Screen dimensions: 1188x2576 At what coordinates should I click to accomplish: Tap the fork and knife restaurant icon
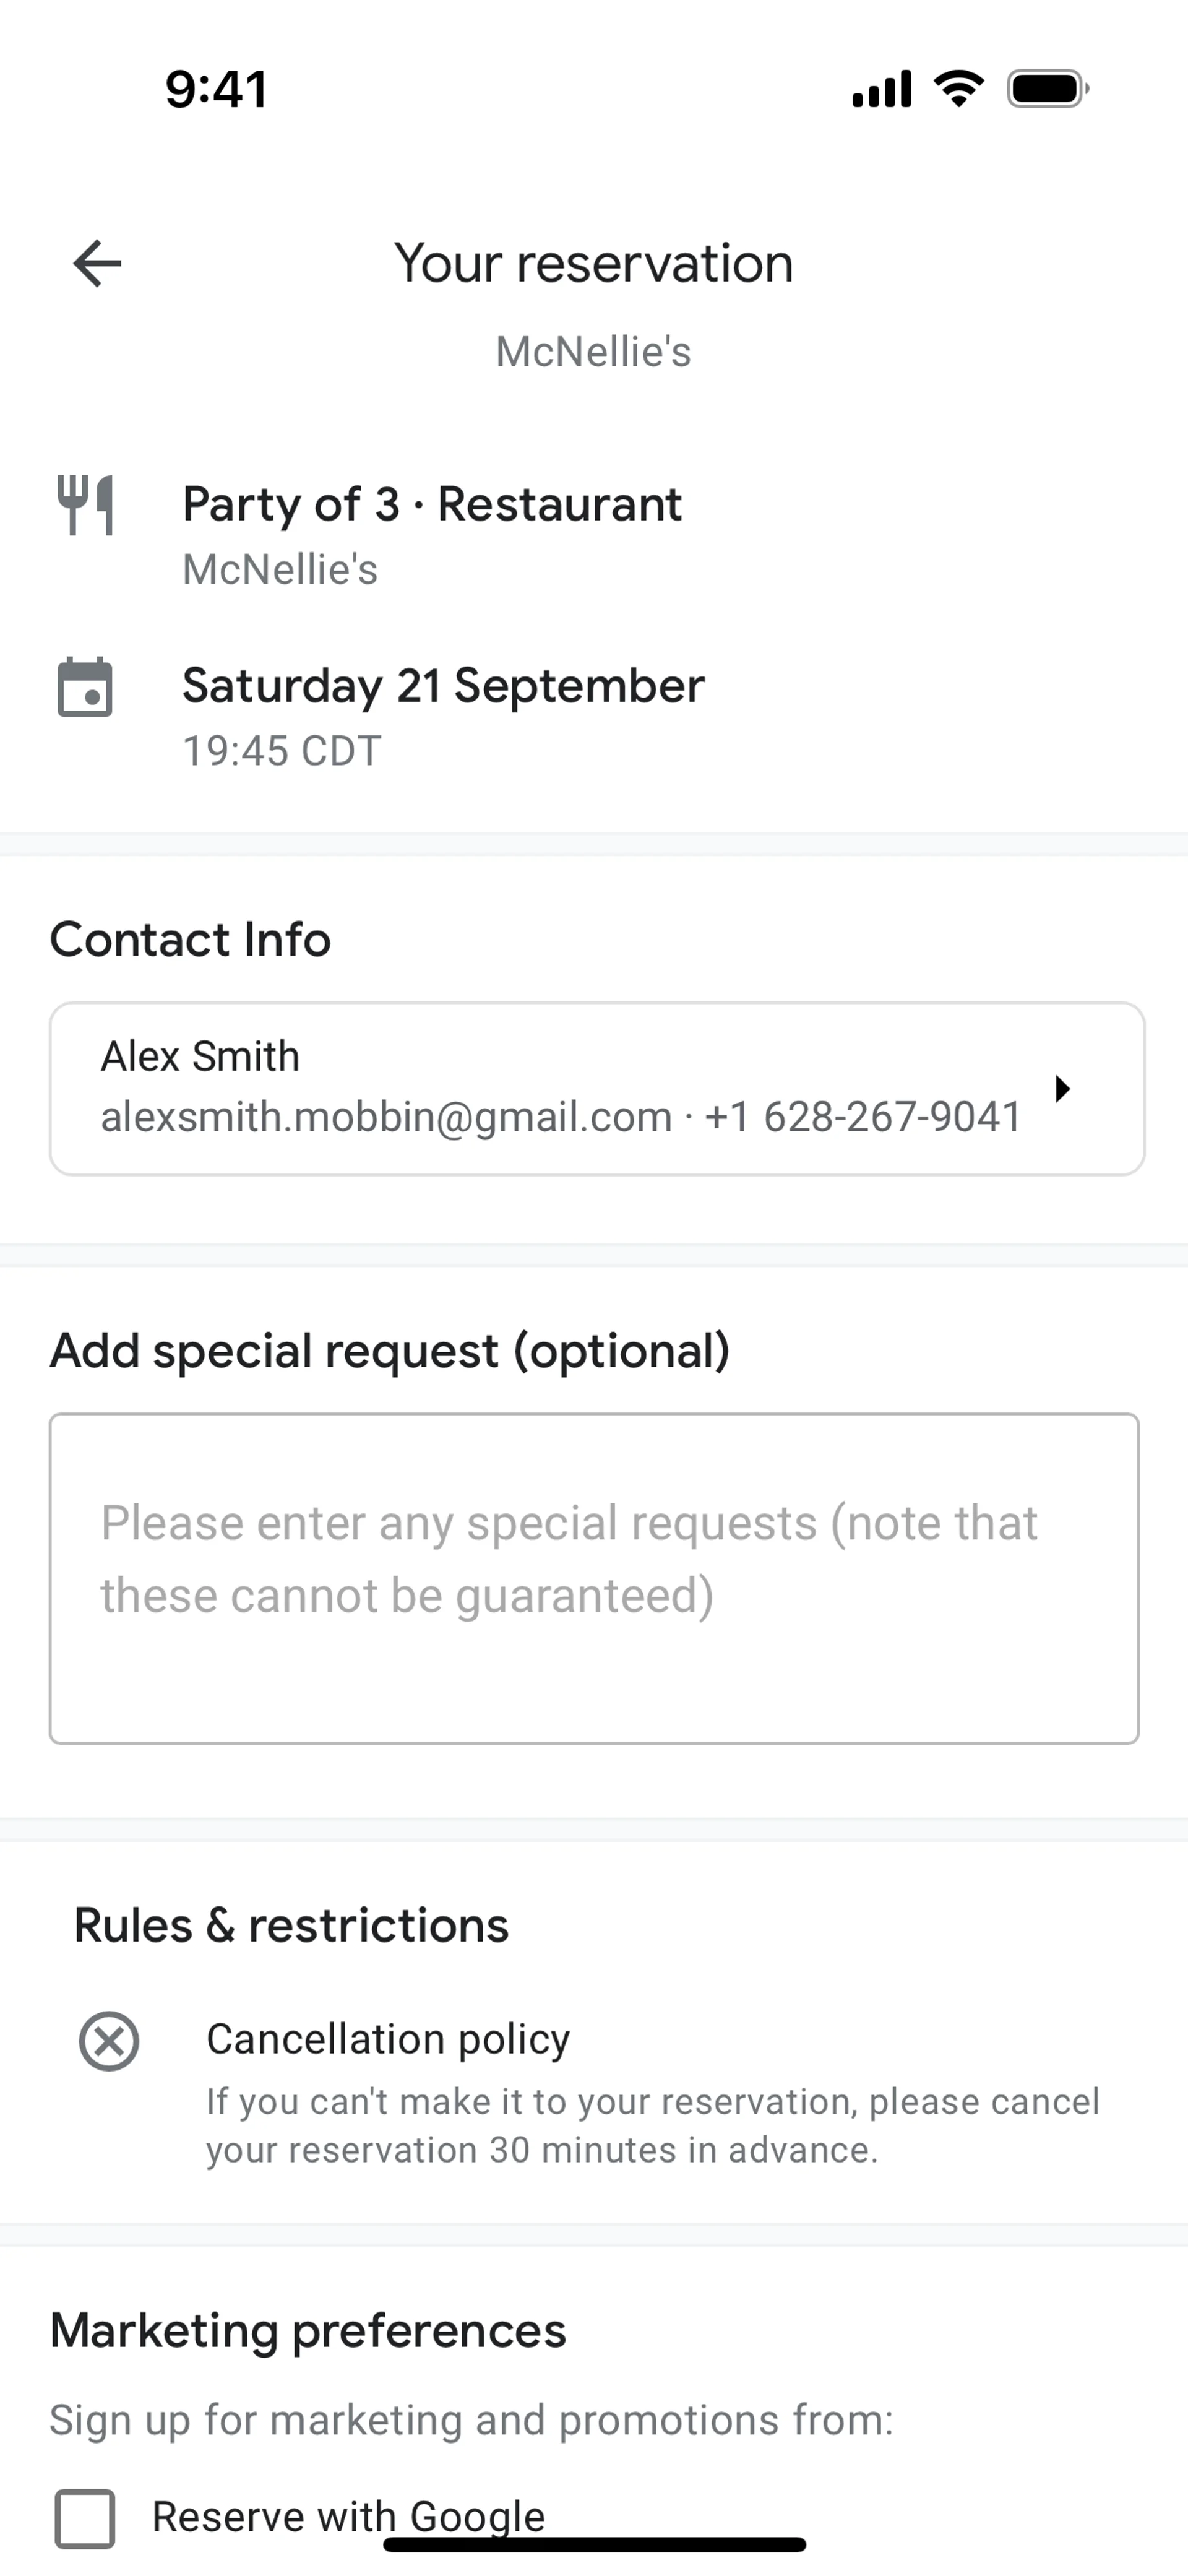[x=85, y=505]
